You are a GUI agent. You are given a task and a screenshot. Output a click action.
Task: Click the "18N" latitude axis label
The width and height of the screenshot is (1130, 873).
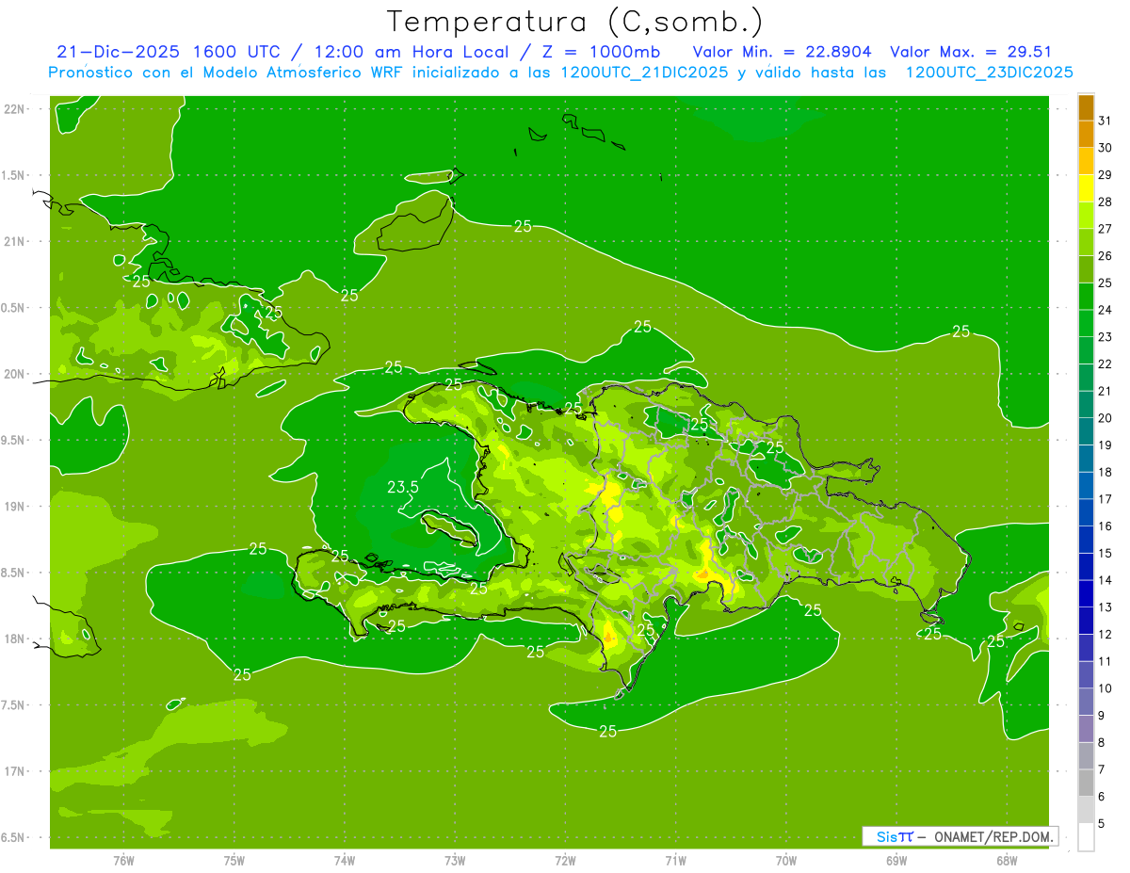click(15, 639)
